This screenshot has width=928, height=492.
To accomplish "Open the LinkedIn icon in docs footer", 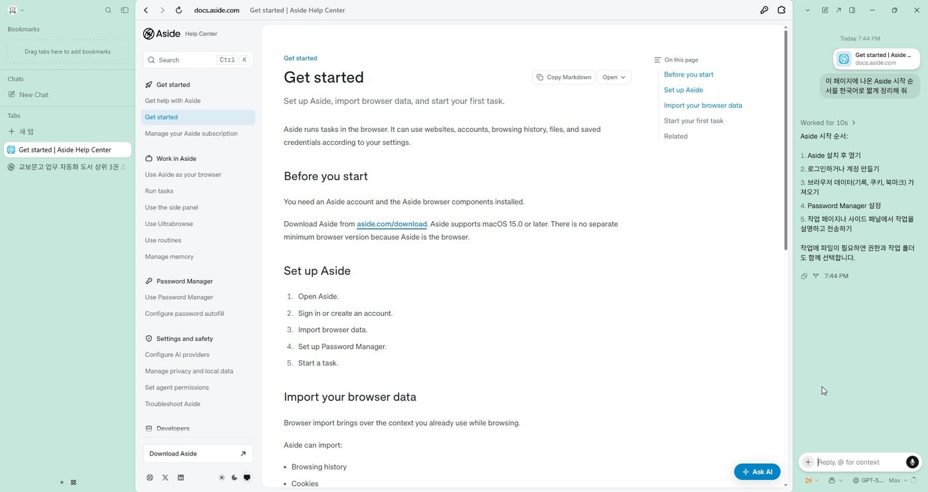I will pos(180,477).
